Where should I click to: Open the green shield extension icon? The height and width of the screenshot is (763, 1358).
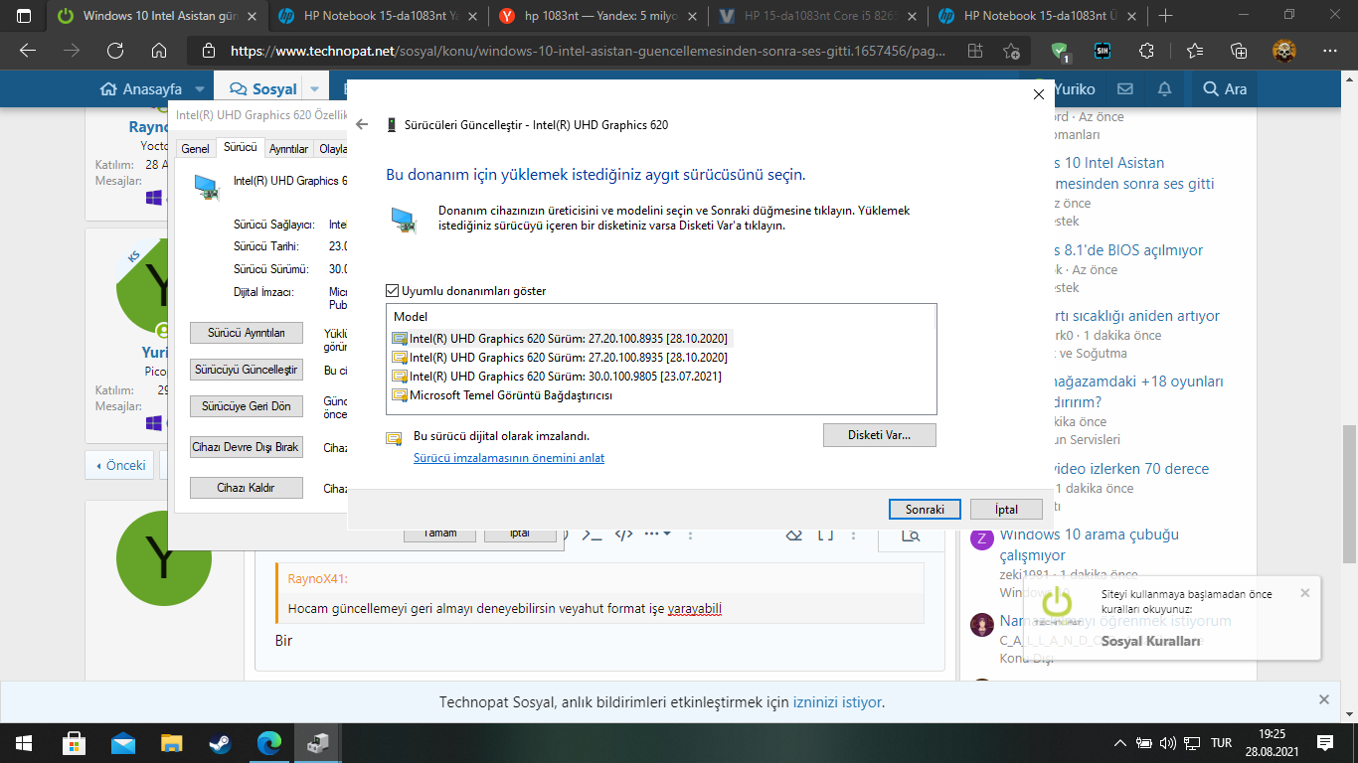point(1061,51)
